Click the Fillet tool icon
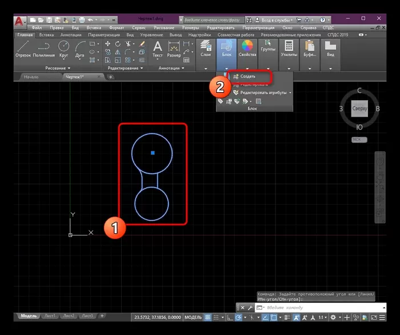Image resolution: width=400 pixels, height=335 pixels. coord(128,52)
